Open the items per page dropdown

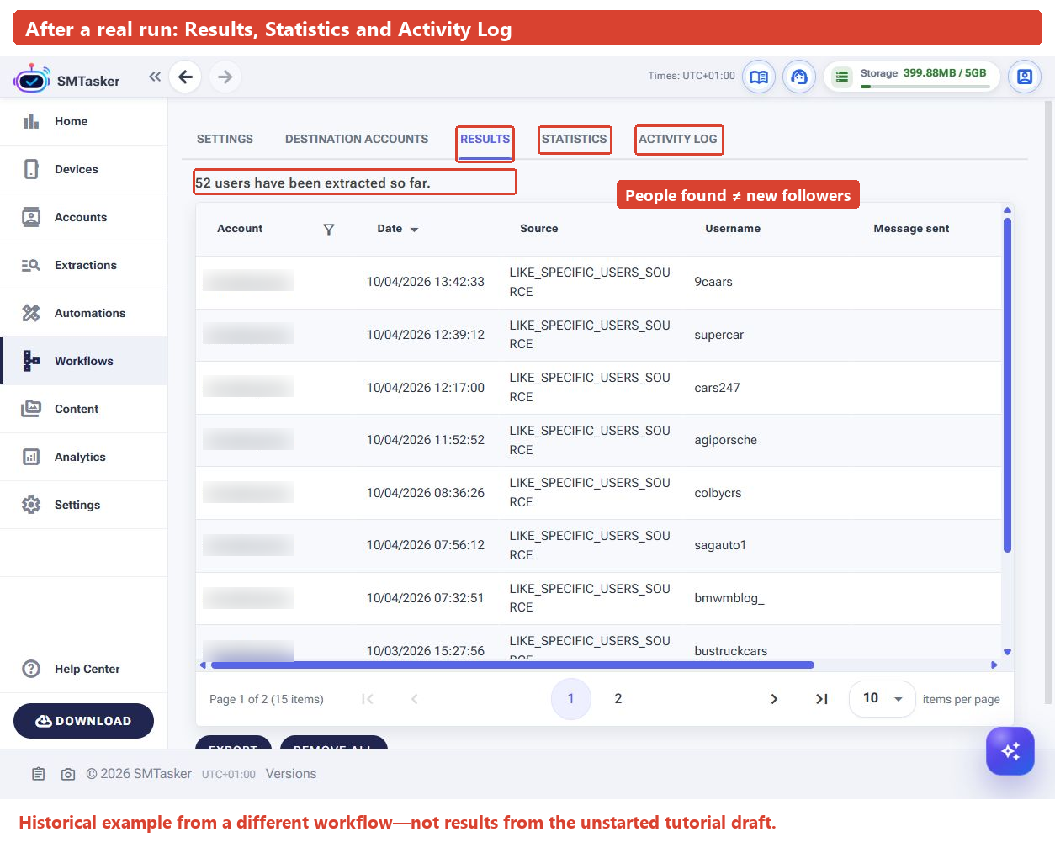click(882, 699)
